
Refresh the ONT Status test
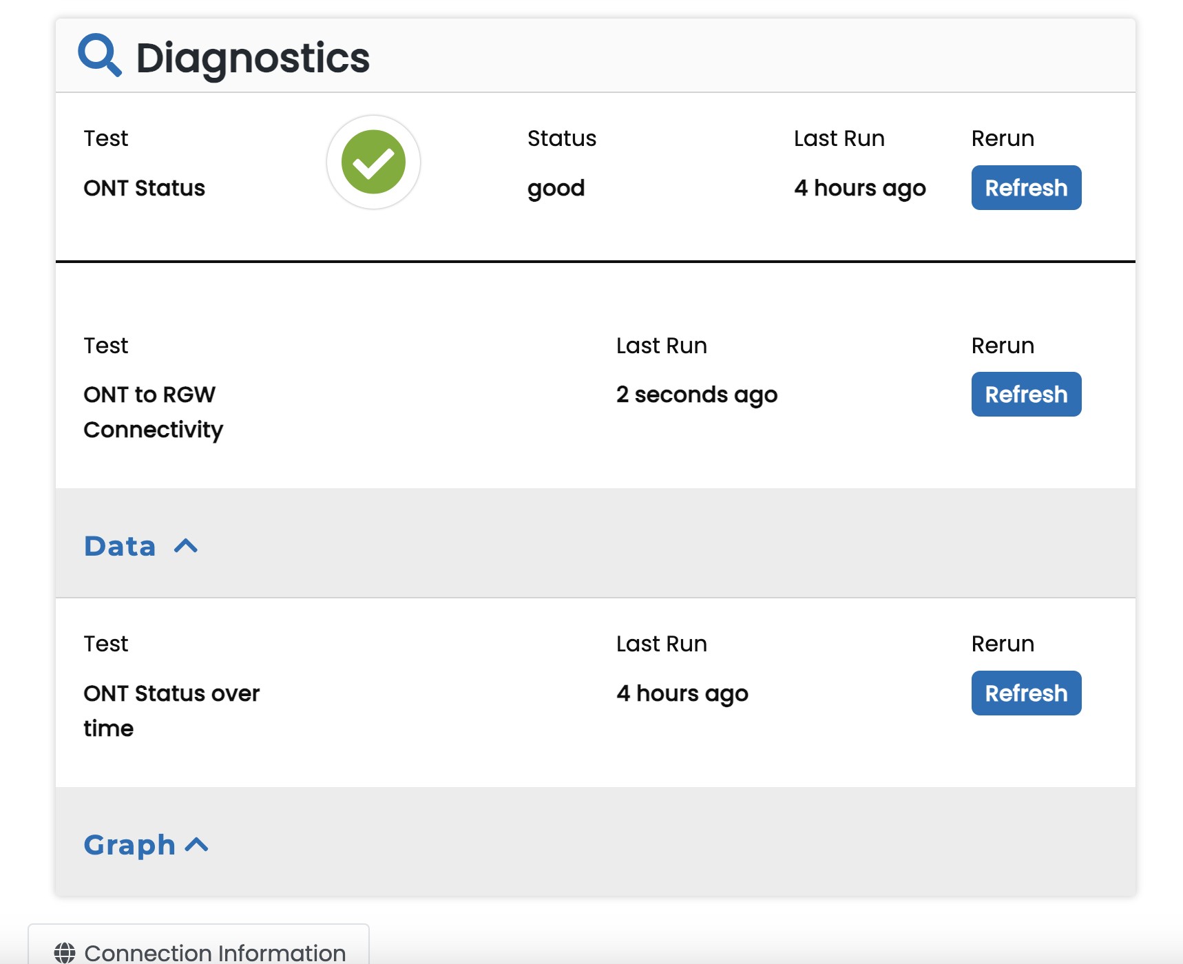click(x=1025, y=188)
